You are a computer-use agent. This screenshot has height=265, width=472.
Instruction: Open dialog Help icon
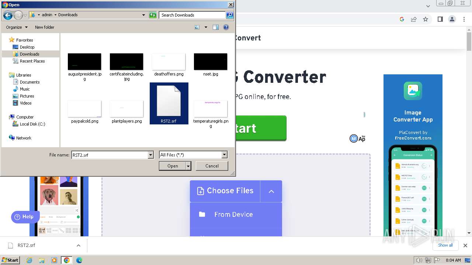pos(226,27)
